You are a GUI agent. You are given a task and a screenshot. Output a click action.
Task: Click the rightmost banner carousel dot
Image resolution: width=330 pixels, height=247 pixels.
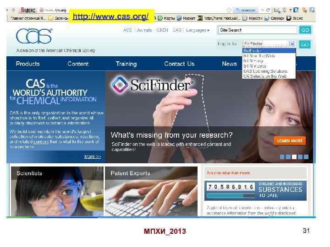coord(306,157)
